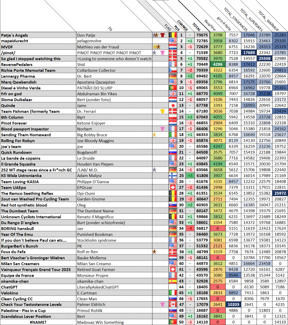Select the +3 change cell in KS Wisla row
This screenshot has width=288, height=325.
click(190, 175)
